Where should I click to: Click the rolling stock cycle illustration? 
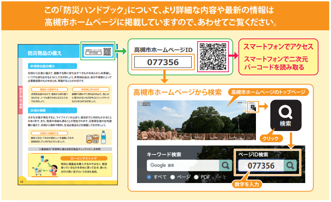pos(45,165)
